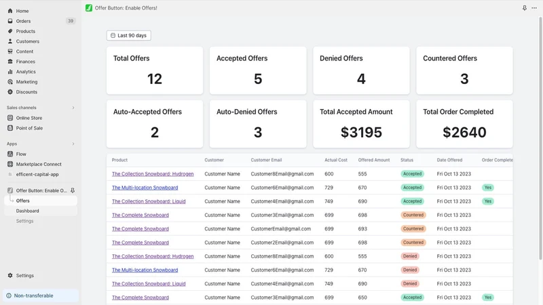543x305 pixels.
Task: Click the Point of Sale icon
Action: (10, 128)
